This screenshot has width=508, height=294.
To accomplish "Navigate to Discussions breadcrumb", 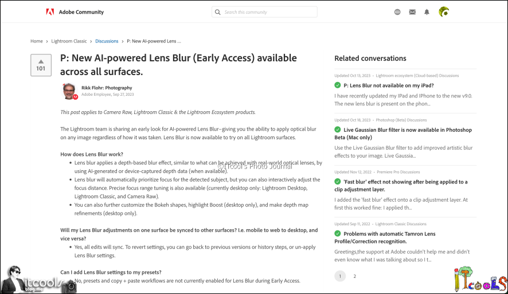I will pos(107,41).
